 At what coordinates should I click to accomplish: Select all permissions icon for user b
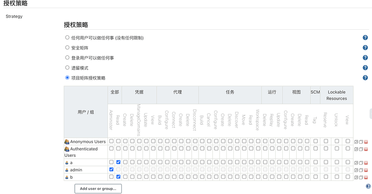(x=356, y=177)
